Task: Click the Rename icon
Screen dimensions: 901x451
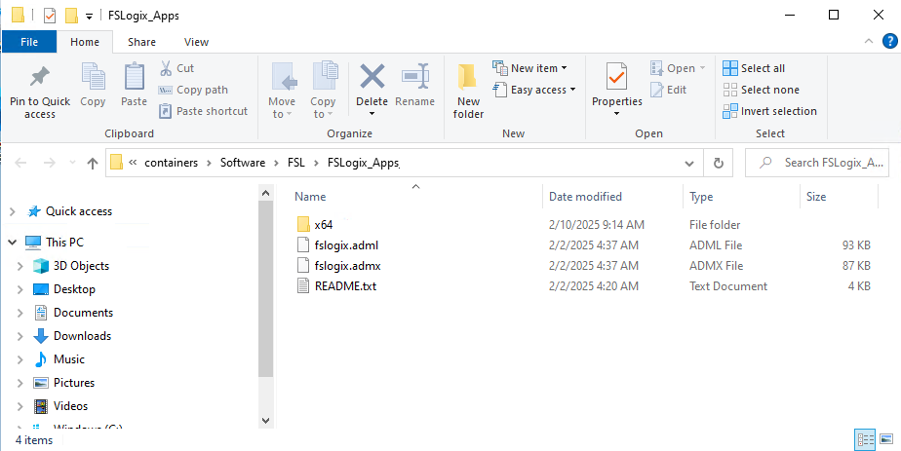Action: coord(414,76)
